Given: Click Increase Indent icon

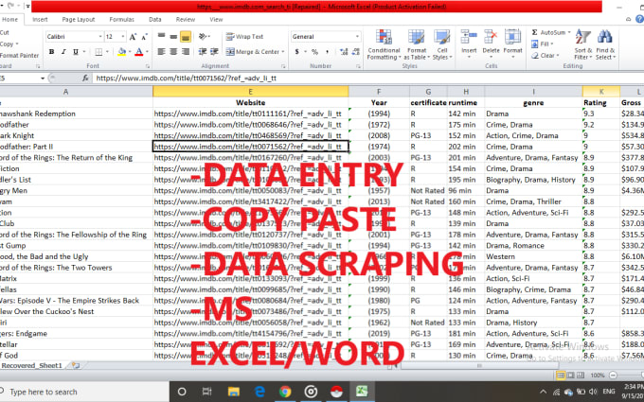Looking at the screenshot, I should [214, 52].
